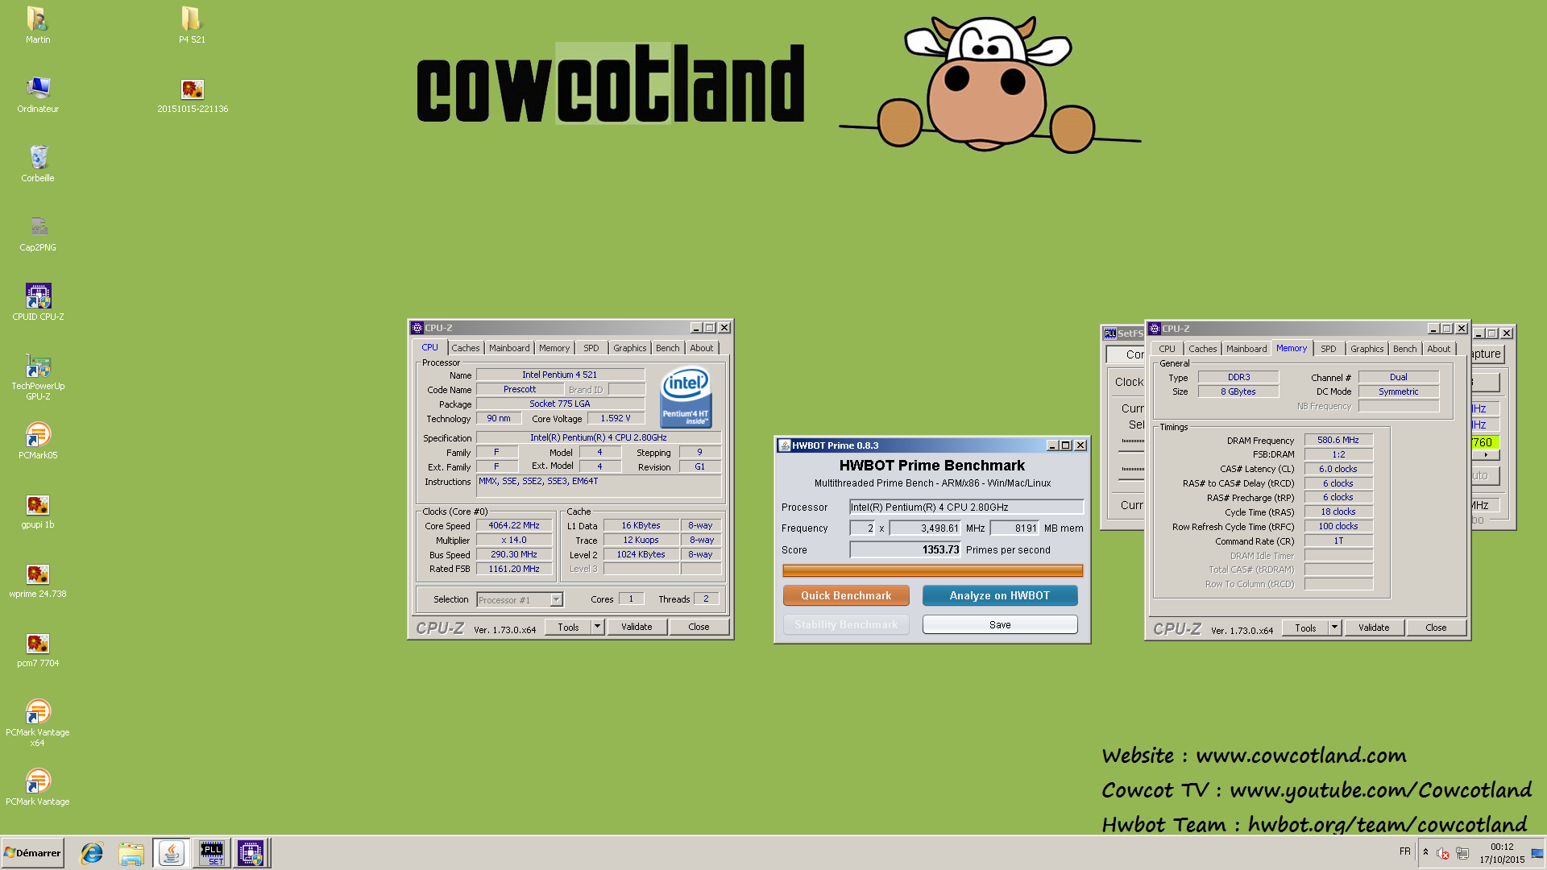Select Caches tab in right CPU-Z window
The image size is (1547, 870).
(1202, 349)
